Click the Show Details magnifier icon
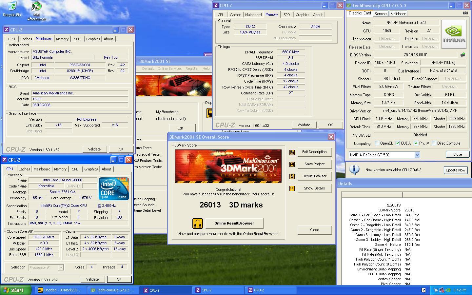 tap(292, 188)
